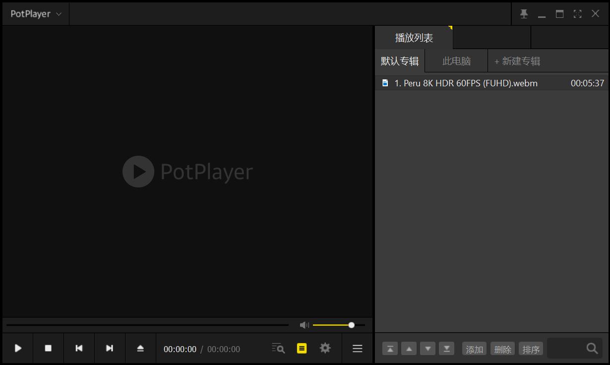Click the stop playback icon

(x=48, y=348)
